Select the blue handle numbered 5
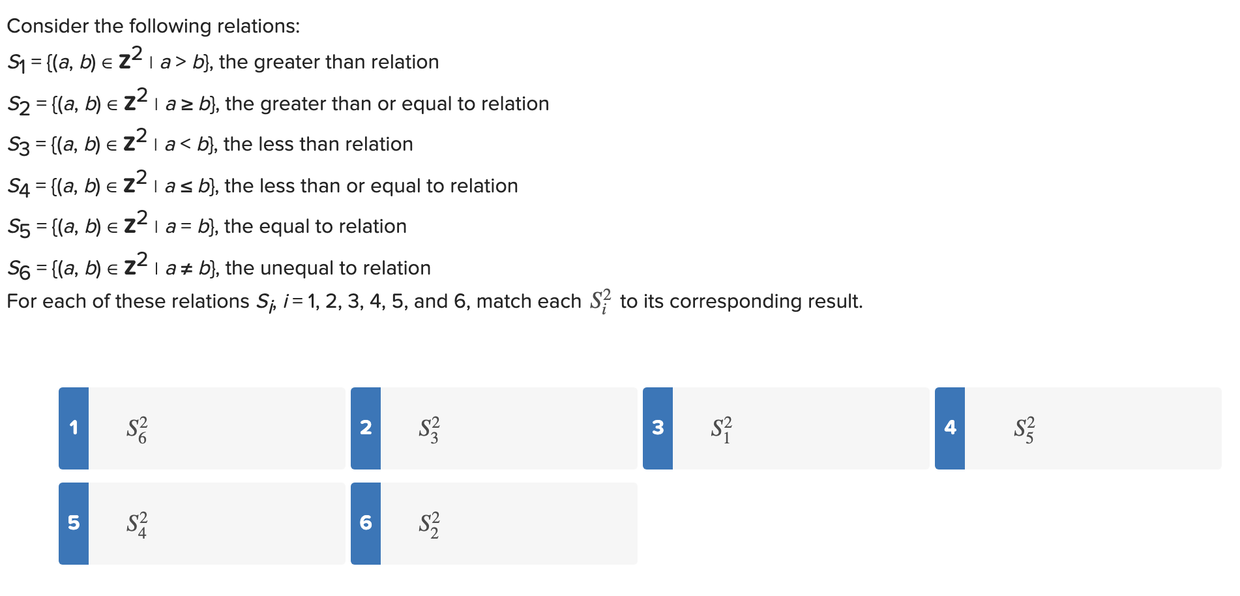Image resolution: width=1240 pixels, height=596 pixels. tap(74, 524)
